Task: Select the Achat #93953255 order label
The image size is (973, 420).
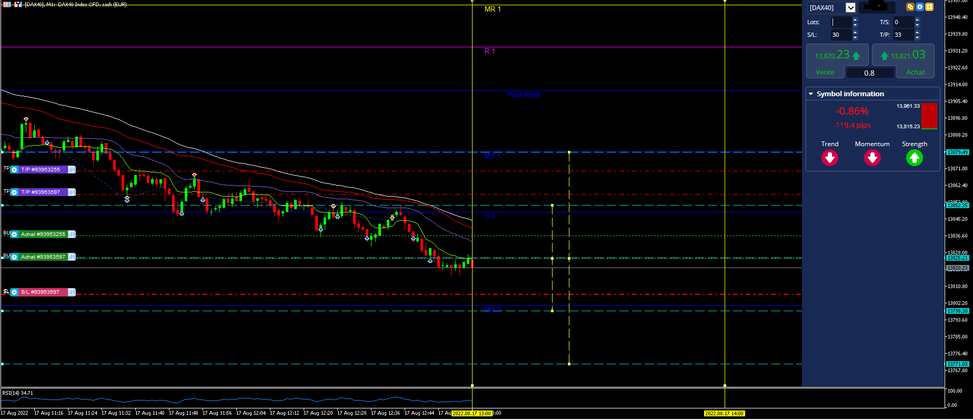Action: [x=43, y=234]
